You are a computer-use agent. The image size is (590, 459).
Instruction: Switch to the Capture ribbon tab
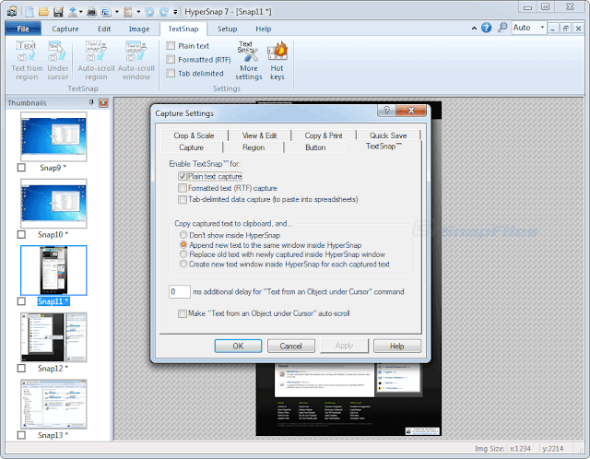click(65, 29)
